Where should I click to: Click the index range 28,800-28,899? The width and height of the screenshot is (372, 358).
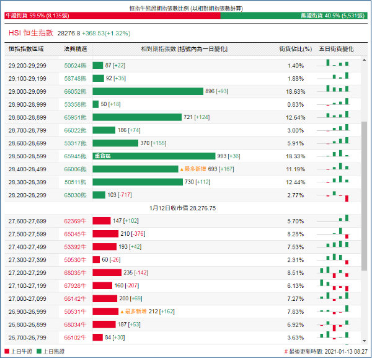coord(27,117)
